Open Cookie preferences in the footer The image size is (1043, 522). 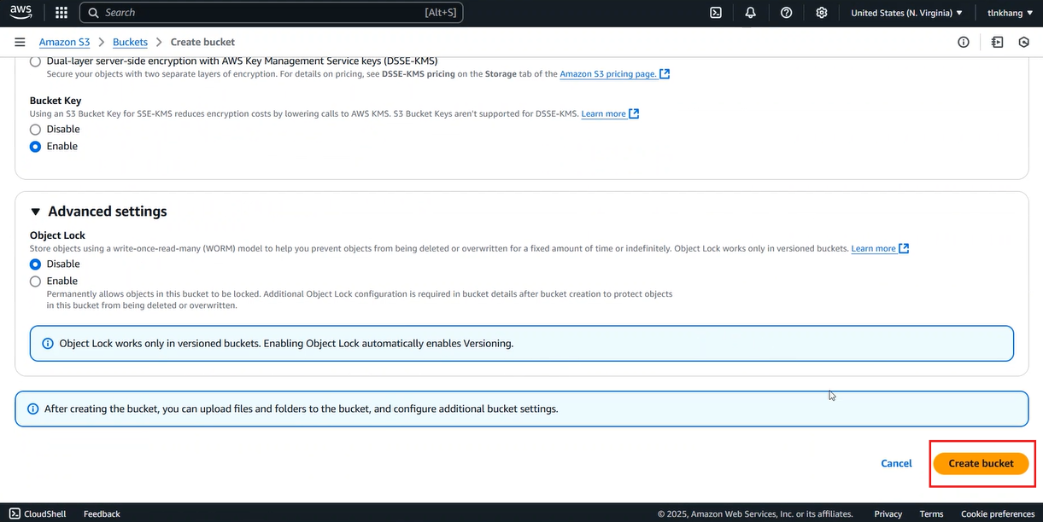point(998,513)
